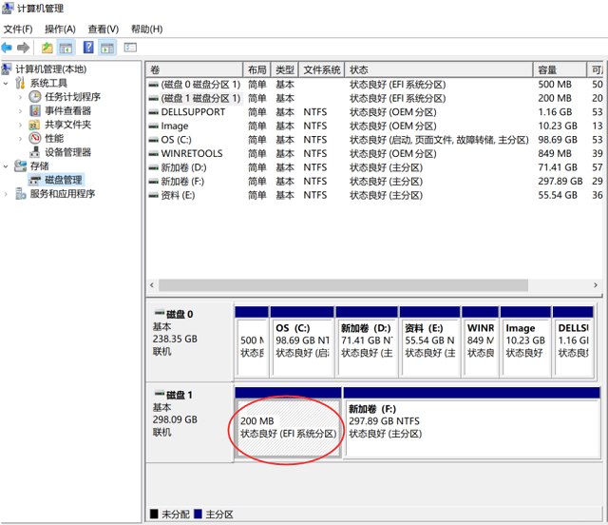Sort by the 布局 column header
Viewport: 608px width, 525px height.
(256, 69)
